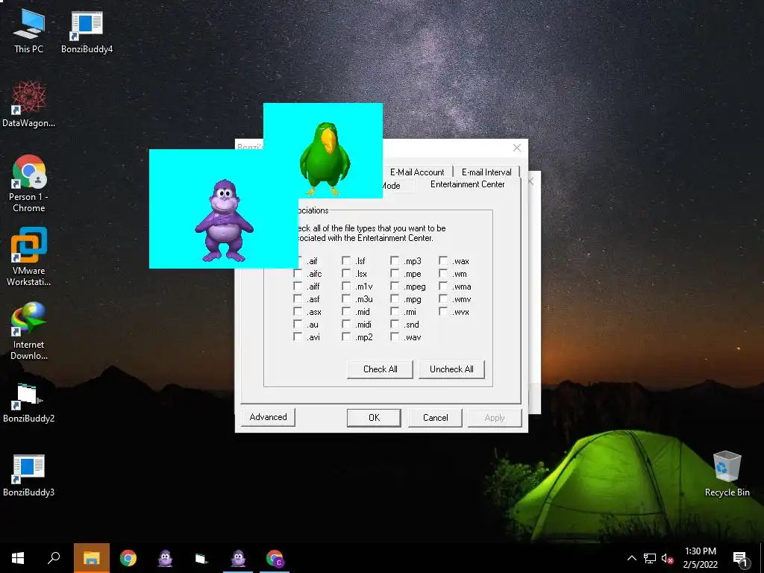Check the .aifc file type box

point(298,273)
